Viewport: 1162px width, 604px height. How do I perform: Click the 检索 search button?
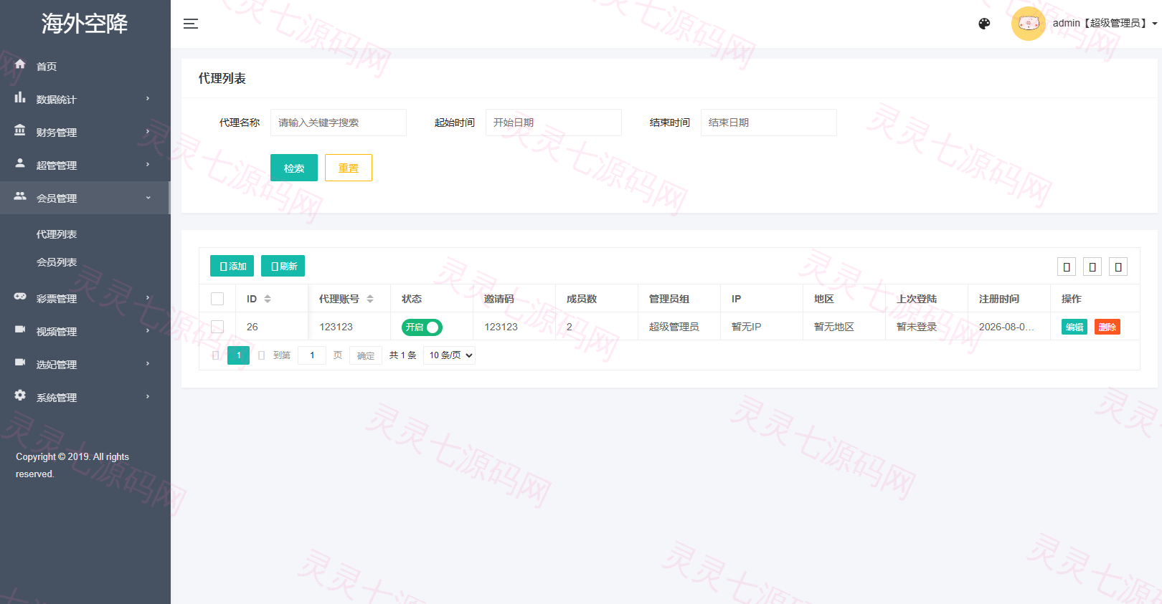[294, 168]
